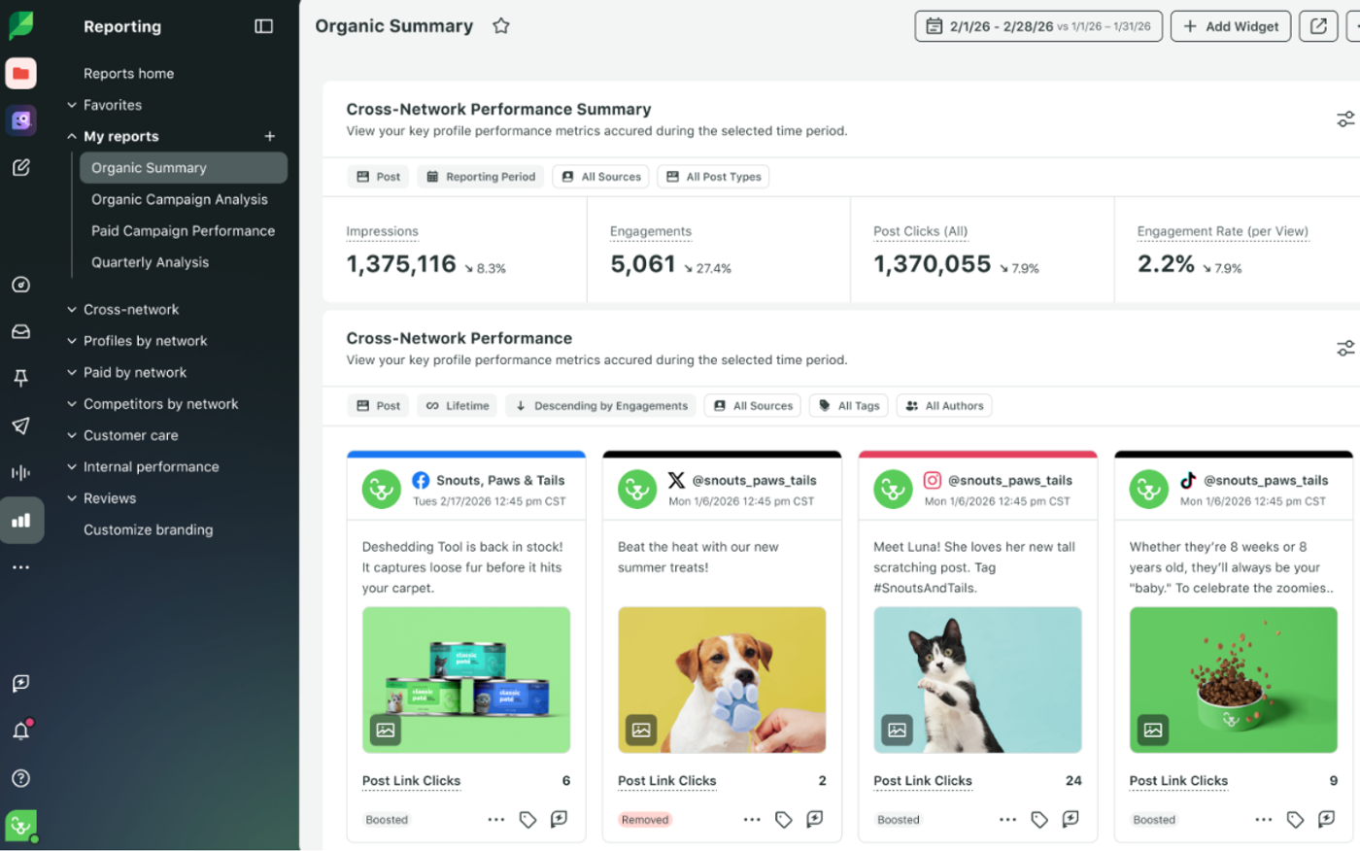Open the Lifetime filter chip
This screenshot has width=1360, height=851.
(458, 406)
